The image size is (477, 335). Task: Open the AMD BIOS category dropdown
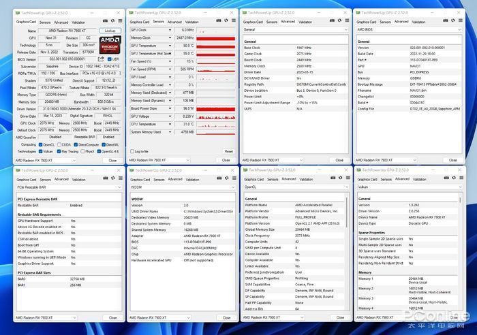click(409, 29)
